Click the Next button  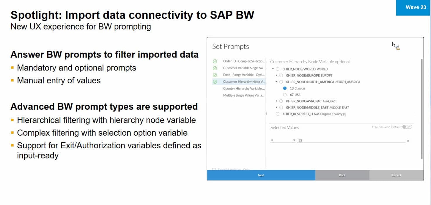(261, 175)
